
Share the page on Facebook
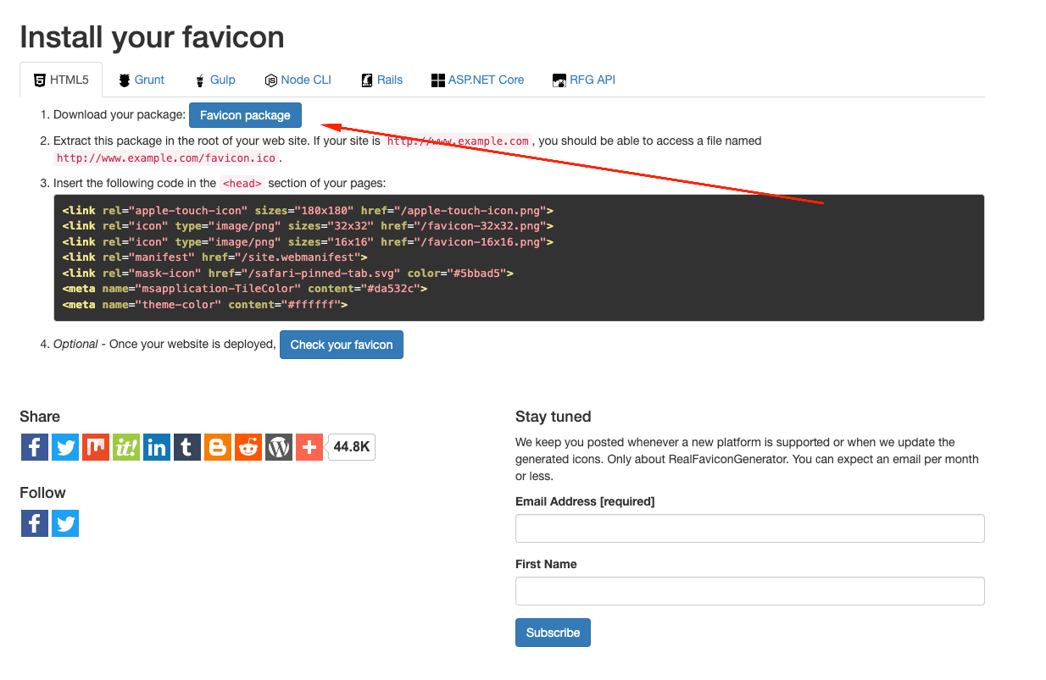35,447
